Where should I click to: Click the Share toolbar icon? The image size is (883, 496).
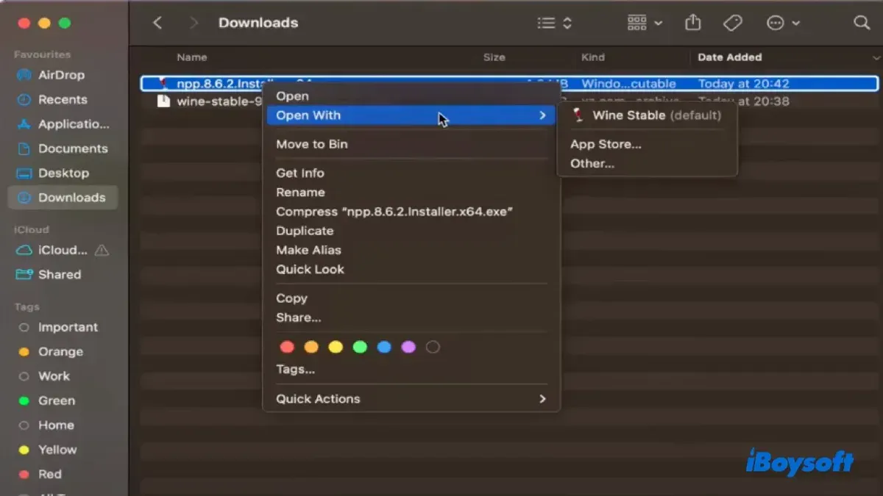coord(692,23)
